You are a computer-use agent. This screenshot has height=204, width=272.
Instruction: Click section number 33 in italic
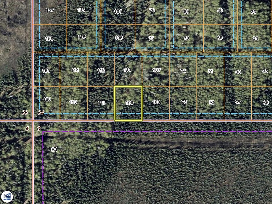coord(25,113)
